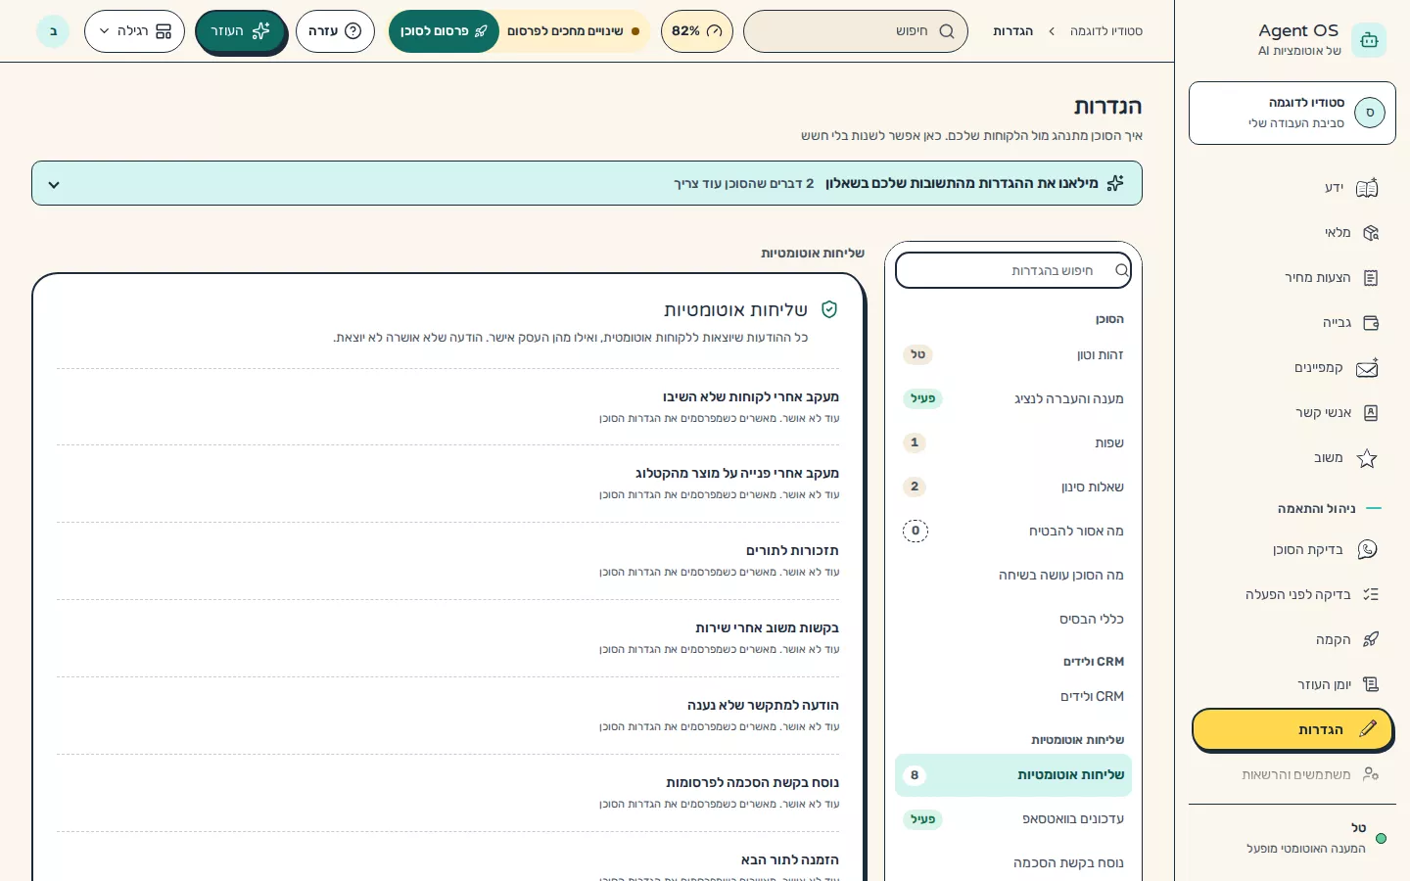Open the הודעה למתקשר שלא נענה row

pos(447,716)
